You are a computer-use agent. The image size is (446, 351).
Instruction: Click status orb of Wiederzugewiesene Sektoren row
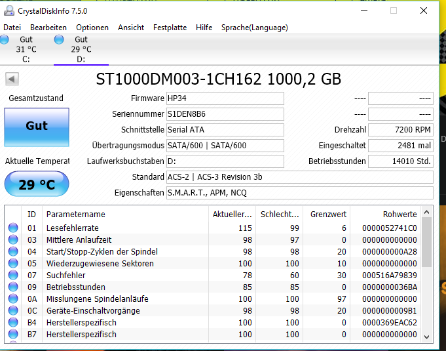[x=13, y=263]
